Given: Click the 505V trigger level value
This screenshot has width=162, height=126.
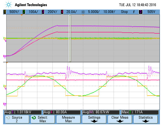Looking at the screenshot, I should pos(151,12).
